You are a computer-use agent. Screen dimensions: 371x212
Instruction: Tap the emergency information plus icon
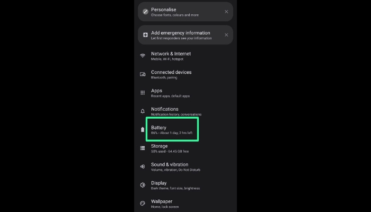(x=145, y=35)
